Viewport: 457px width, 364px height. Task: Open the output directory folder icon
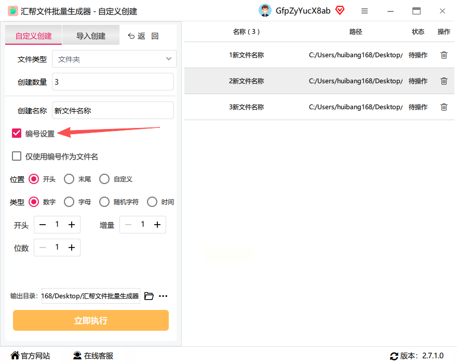[149, 296]
